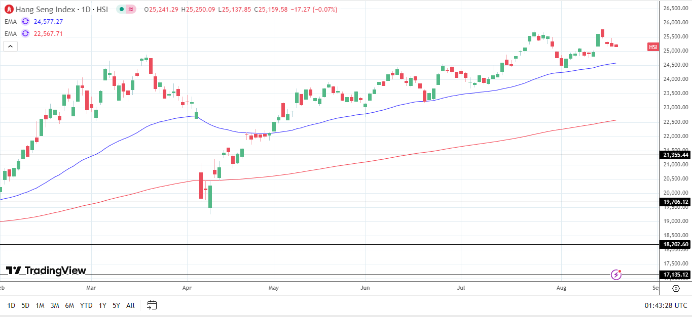692x317 pixels.
Task: Open chart settings hexagon gear icon
Action: tap(676, 288)
